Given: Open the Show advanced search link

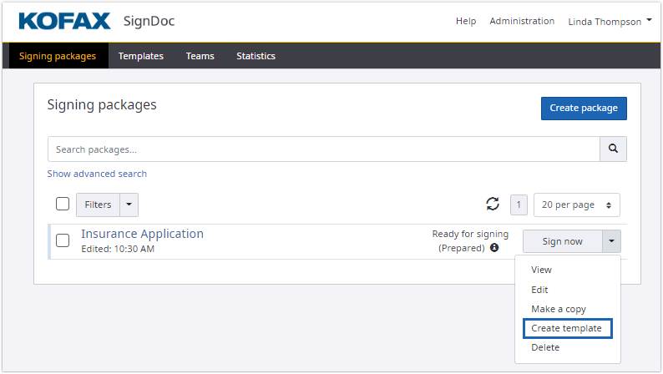Looking at the screenshot, I should 97,174.
